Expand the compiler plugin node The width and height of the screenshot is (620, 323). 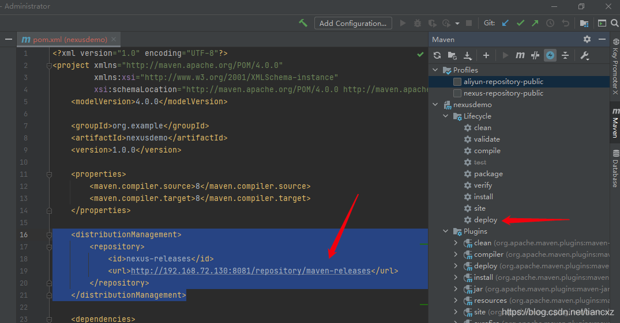coord(456,254)
